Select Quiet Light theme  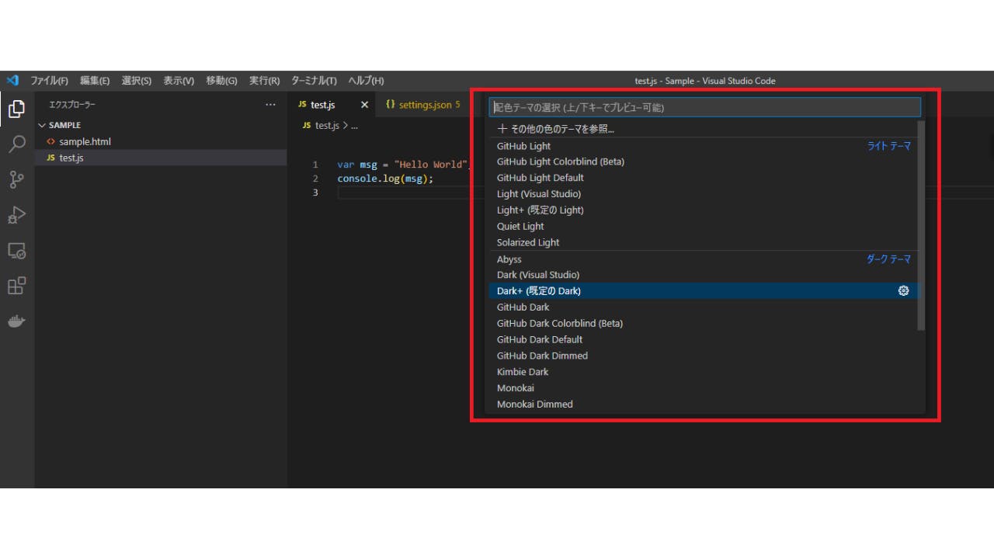click(x=703, y=227)
